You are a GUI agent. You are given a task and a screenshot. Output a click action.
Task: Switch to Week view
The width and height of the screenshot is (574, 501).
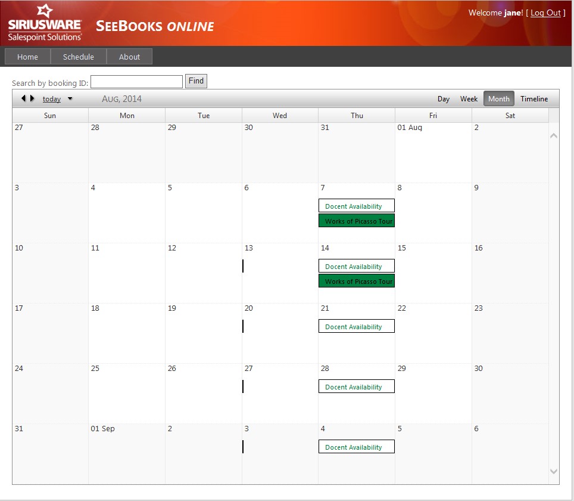tap(469, 99)
